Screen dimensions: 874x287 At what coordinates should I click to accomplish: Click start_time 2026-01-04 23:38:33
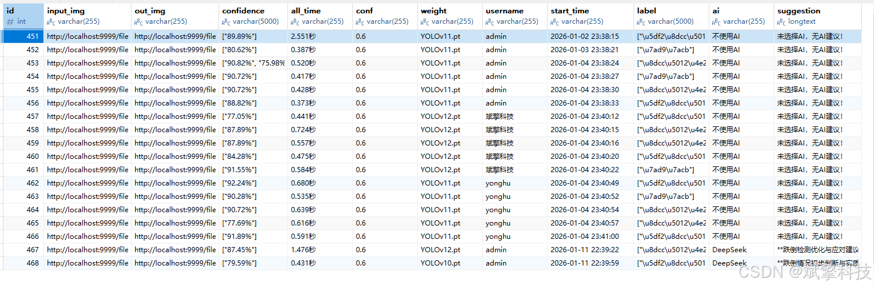(585, 103)
